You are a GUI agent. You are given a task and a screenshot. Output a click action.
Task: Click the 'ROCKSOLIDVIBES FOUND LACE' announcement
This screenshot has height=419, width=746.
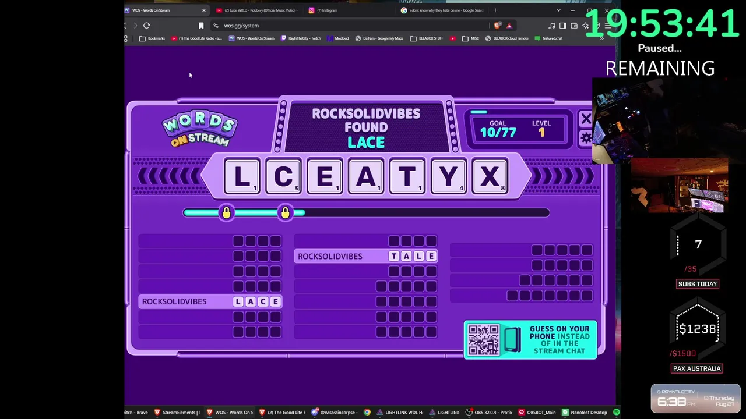pos(366,127)
